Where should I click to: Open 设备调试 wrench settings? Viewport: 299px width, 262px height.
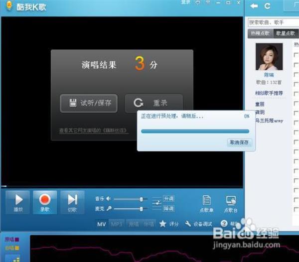(198, 224)
